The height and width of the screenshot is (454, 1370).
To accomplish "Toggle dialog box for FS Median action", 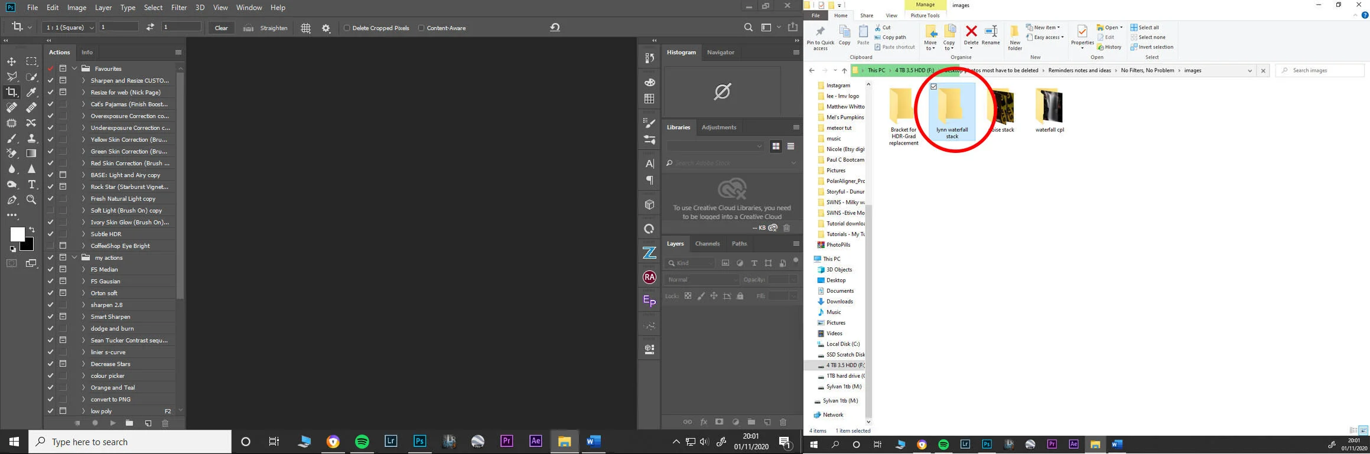I will pyautogui.click(x=63, y=269).
